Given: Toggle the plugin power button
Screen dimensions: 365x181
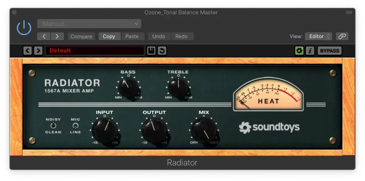Looking at the screenshot, I should coord(24,28).
